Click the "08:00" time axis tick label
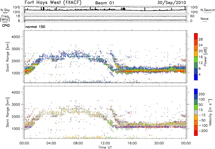The height and width of the screenshot is (149, 215). coord(78,143)
